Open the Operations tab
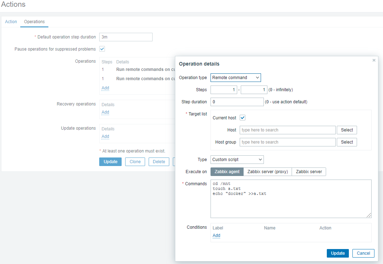The height and width of the screenshot is (264, 383). 34,22
